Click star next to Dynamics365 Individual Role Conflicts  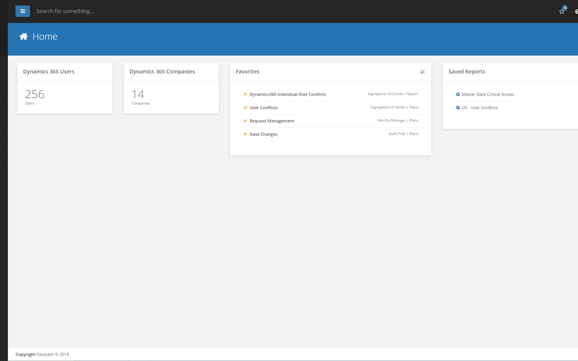tap(245, 94)
